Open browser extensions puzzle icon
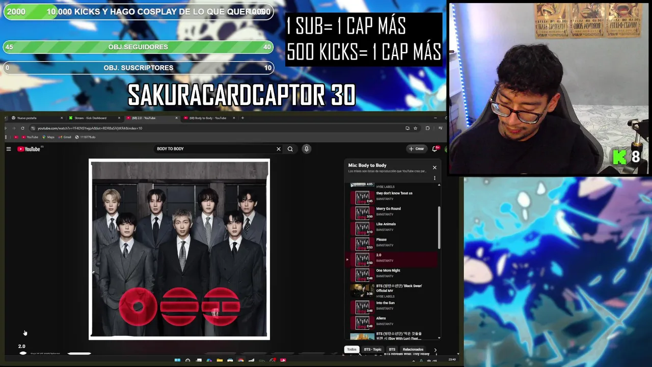 [x=427, y=128]
